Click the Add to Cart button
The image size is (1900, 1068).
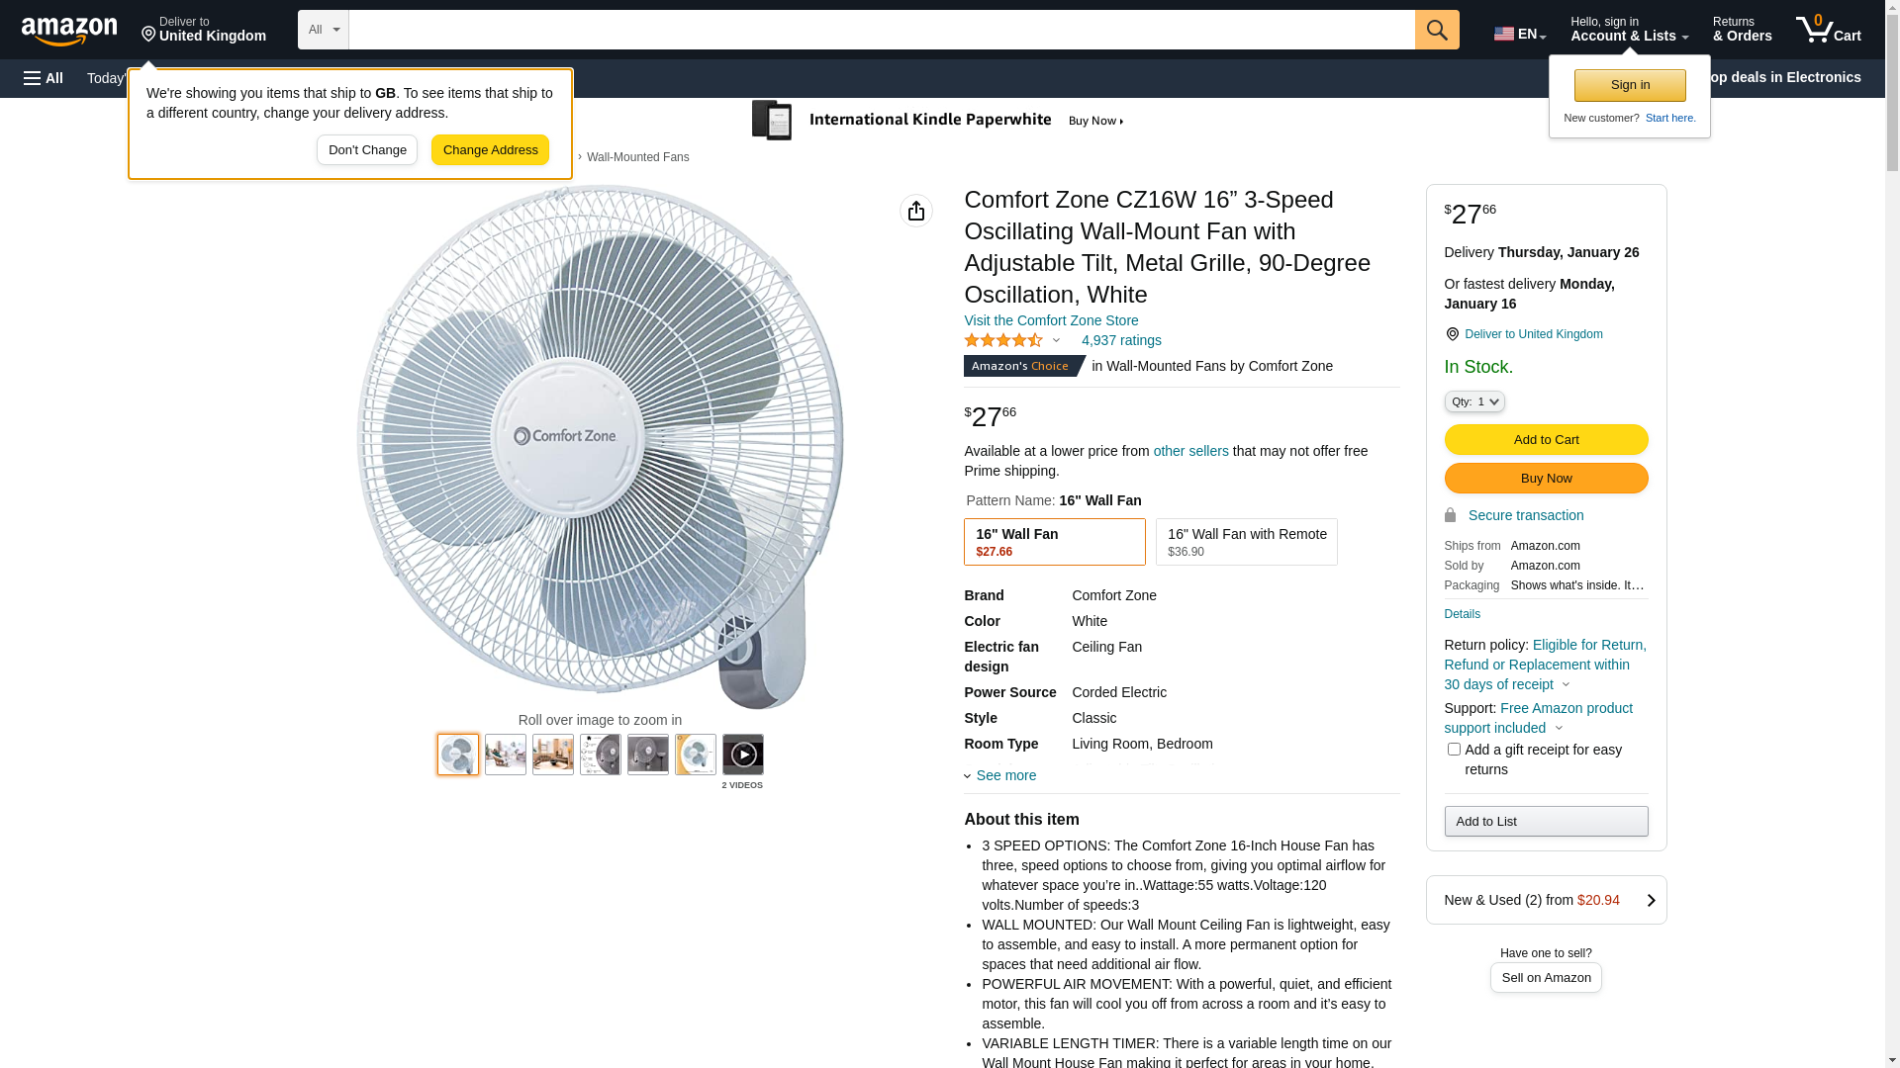tap(1546, 439)
